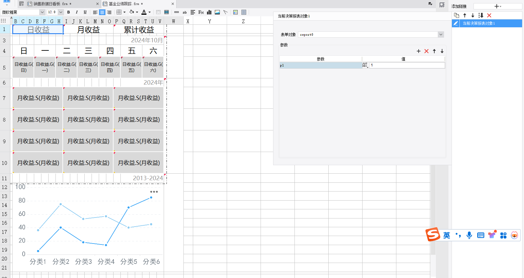
Task: Open fill color dropdown arrow
Action: tap(137, 12)
